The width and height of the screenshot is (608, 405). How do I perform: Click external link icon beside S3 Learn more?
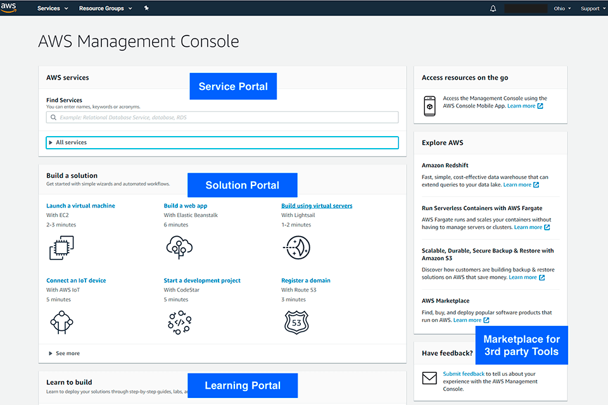(x=542, y=278)
